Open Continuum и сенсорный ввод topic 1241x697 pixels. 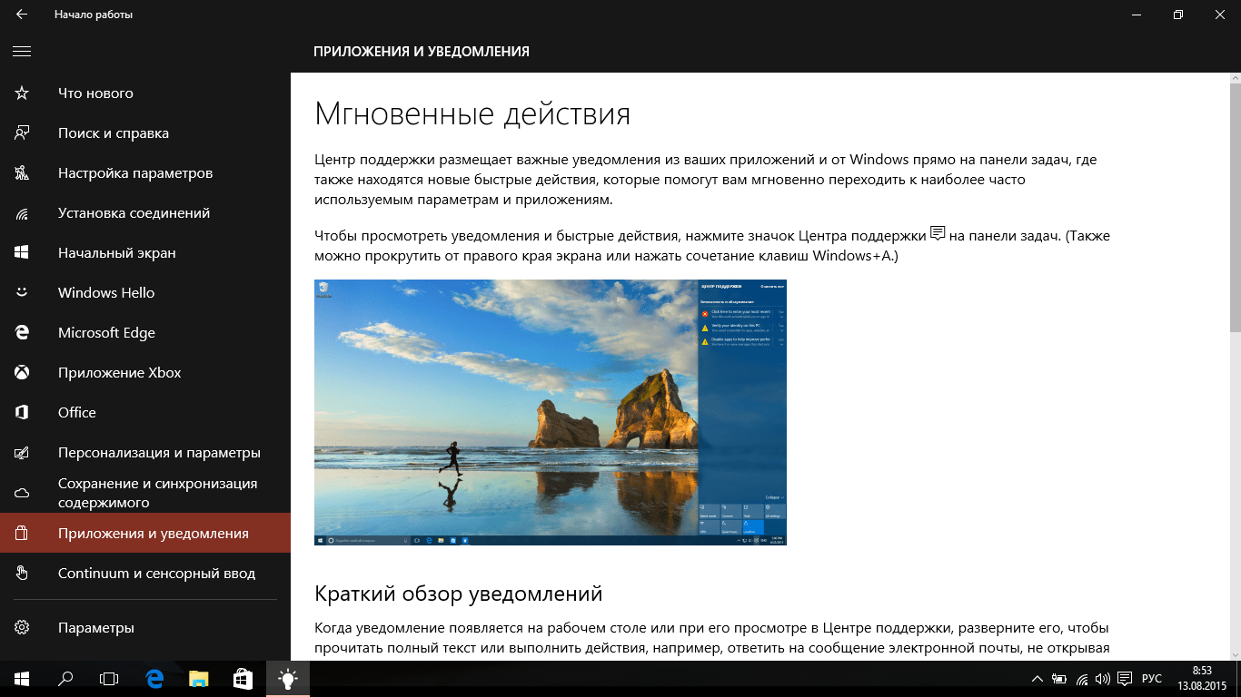(145, 574)
